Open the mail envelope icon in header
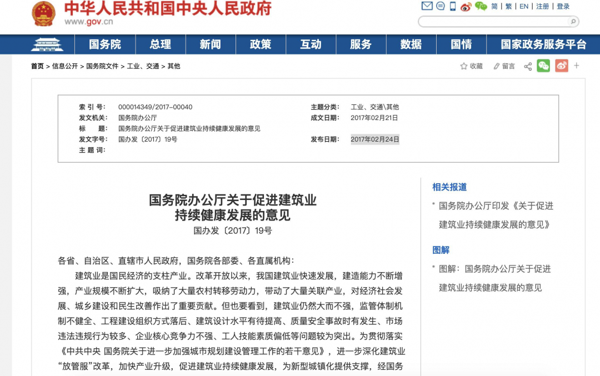The width and height of the screenshot is (600, 376). tap(427, 6)
